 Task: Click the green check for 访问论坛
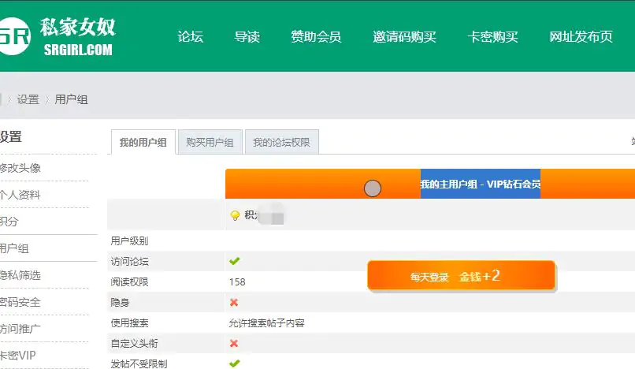(x=235, y=261)
